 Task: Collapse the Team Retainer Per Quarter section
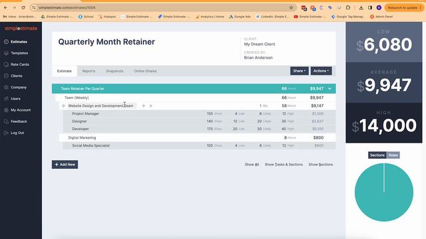coord(329,88)
